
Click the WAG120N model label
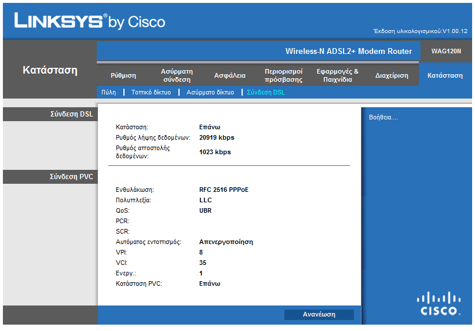[x=446, y=51]
